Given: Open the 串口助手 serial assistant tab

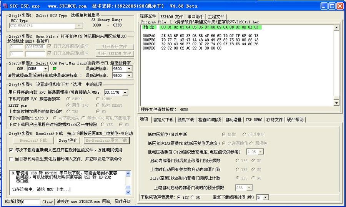Looking at the screenshot, I should coord(195,17).
